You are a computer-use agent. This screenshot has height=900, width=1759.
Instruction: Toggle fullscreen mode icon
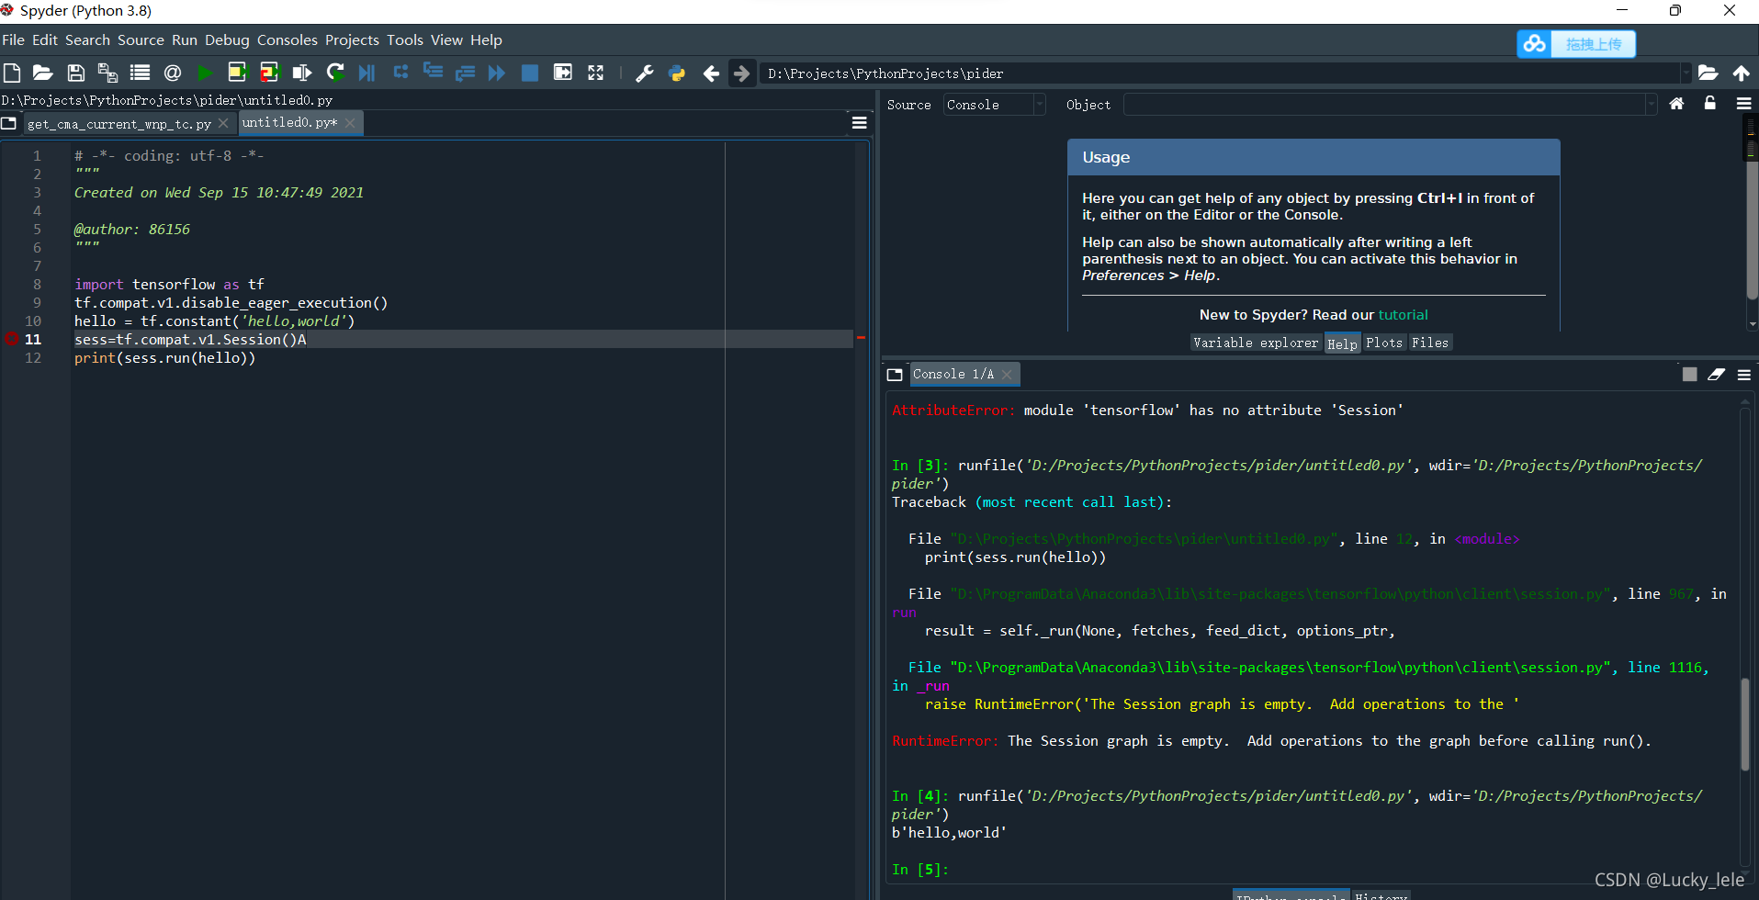click(x=595, y=73)
